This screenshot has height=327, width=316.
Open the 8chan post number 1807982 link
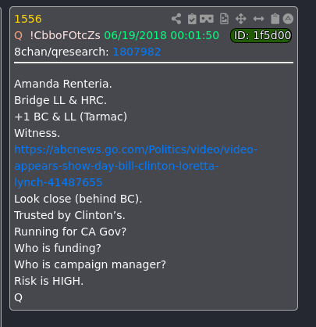(137, 52)
